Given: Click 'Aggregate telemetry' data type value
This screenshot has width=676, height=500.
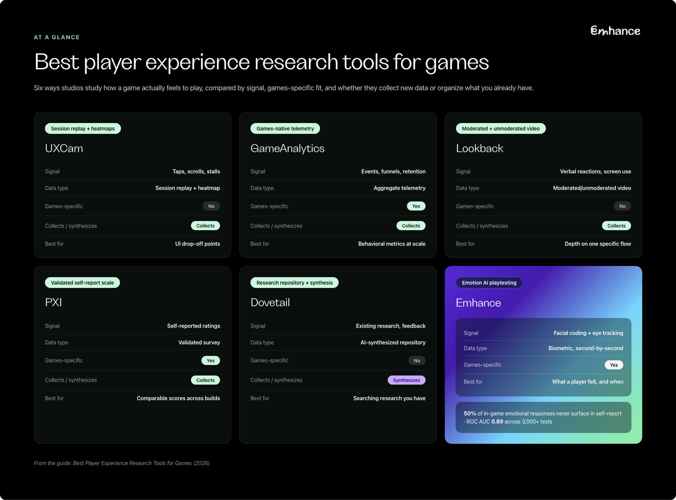Looking at the screenshot, I should [399, 188].
